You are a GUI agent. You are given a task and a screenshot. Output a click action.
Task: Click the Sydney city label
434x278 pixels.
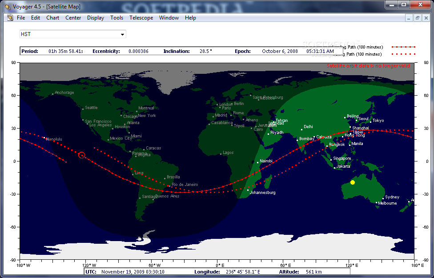(x=392, y=197)
